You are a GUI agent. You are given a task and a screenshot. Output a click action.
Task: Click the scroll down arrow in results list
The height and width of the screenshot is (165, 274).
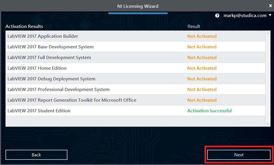tap(268, 124)
